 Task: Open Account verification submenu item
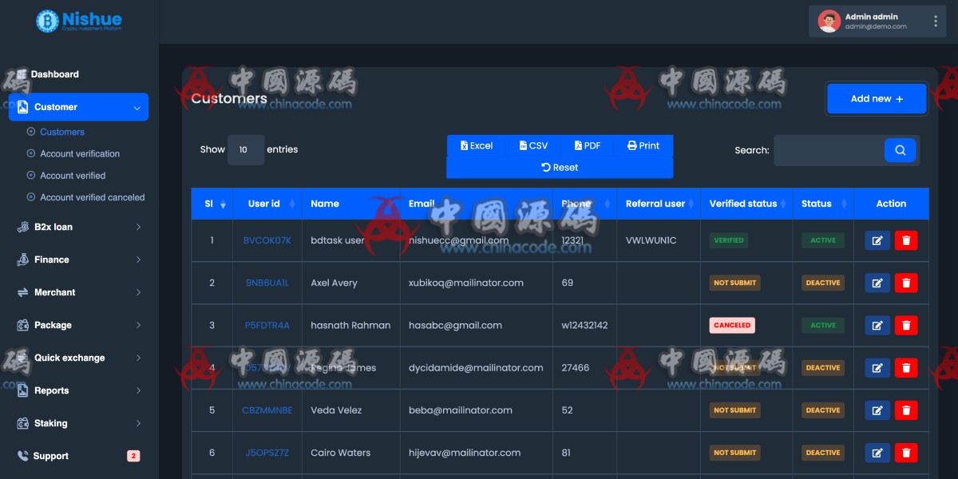80,153
